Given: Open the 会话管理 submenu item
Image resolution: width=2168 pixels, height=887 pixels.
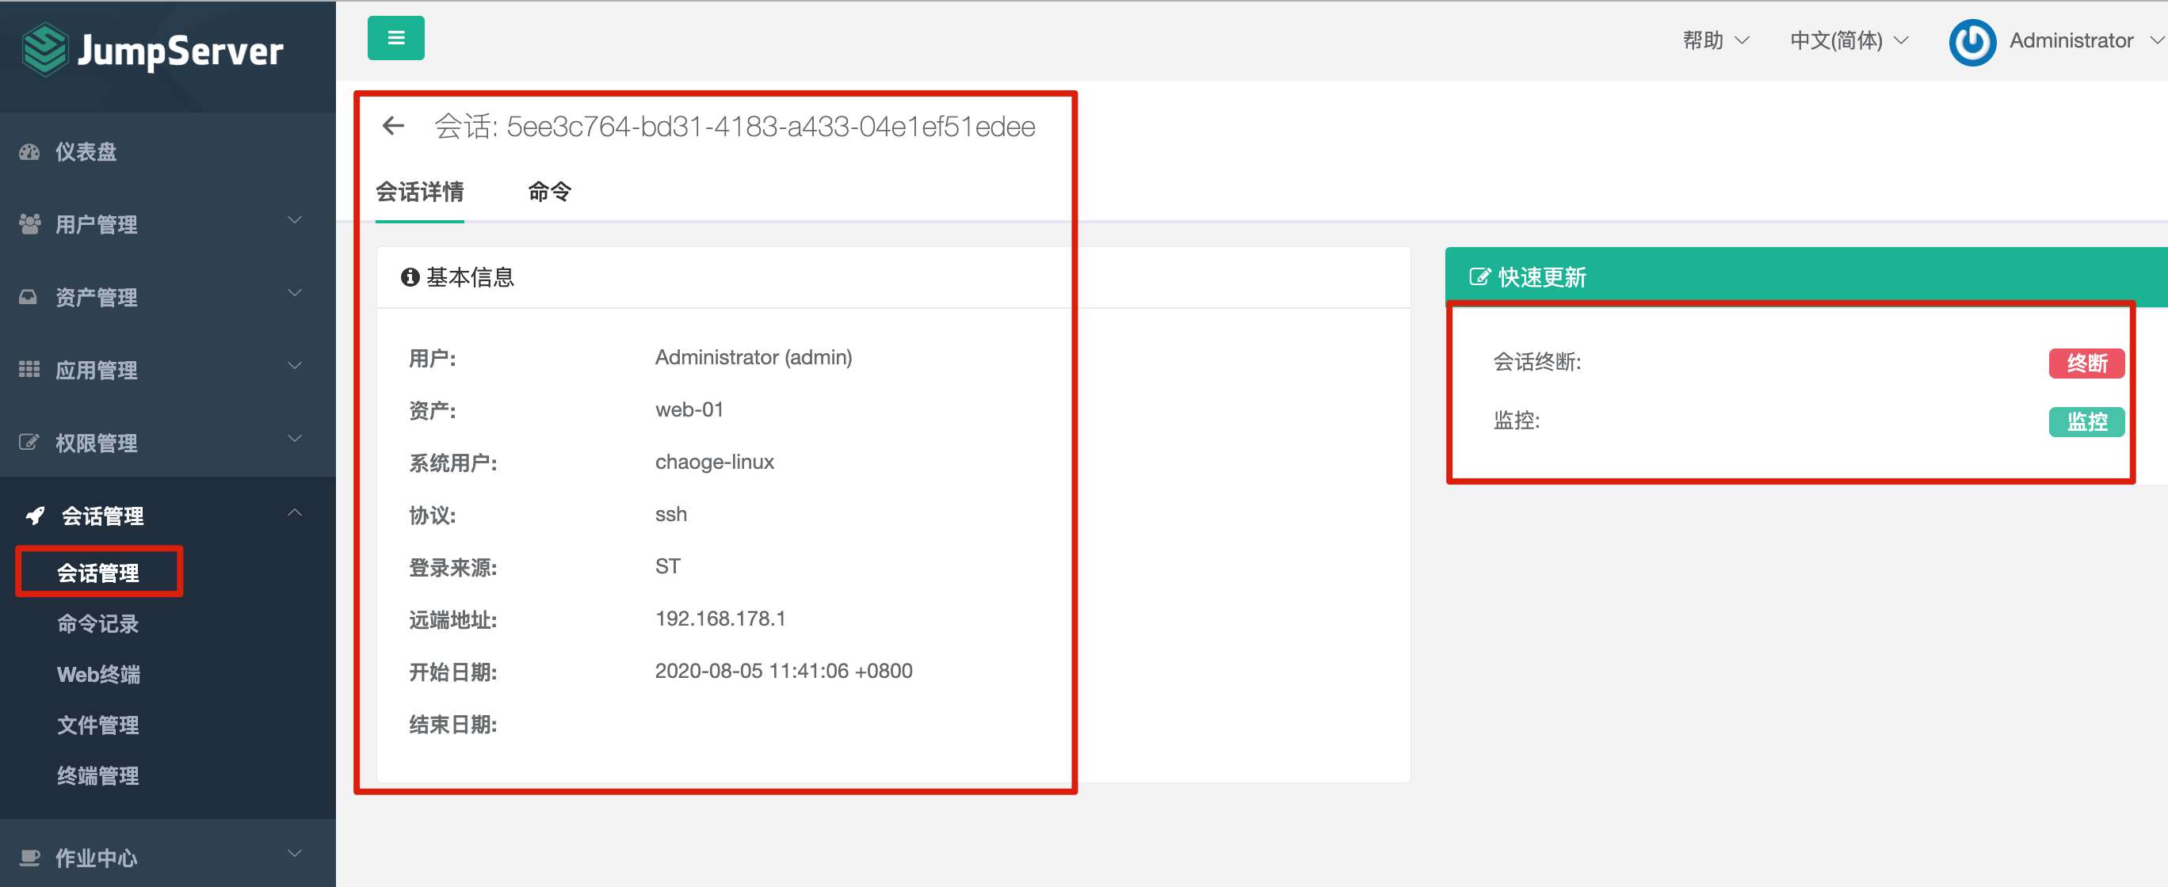Looking at the screenshot, I should 98,573.
